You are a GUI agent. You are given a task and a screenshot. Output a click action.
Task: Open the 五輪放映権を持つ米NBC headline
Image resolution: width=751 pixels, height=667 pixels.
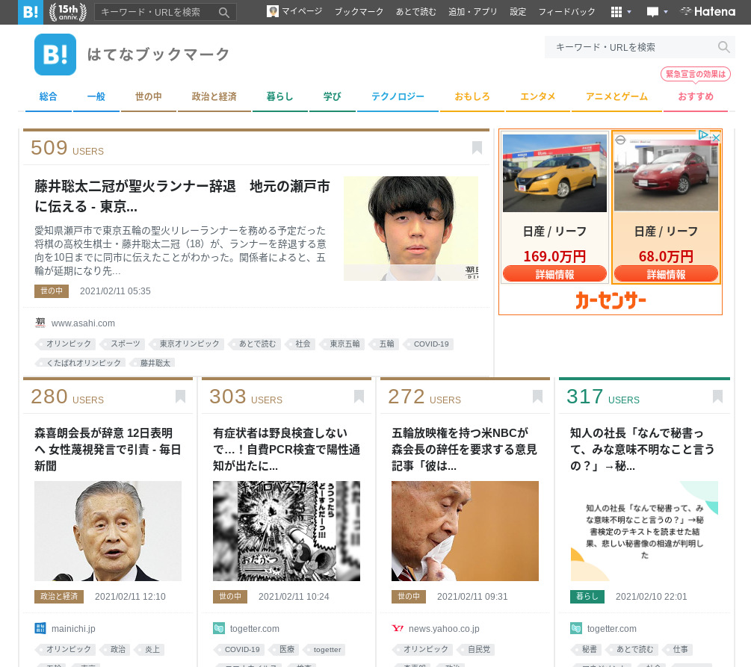[x=465, y=449]
